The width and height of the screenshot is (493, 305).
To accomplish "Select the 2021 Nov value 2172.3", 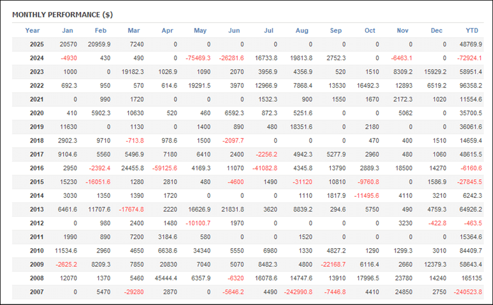I will point(403,99).
